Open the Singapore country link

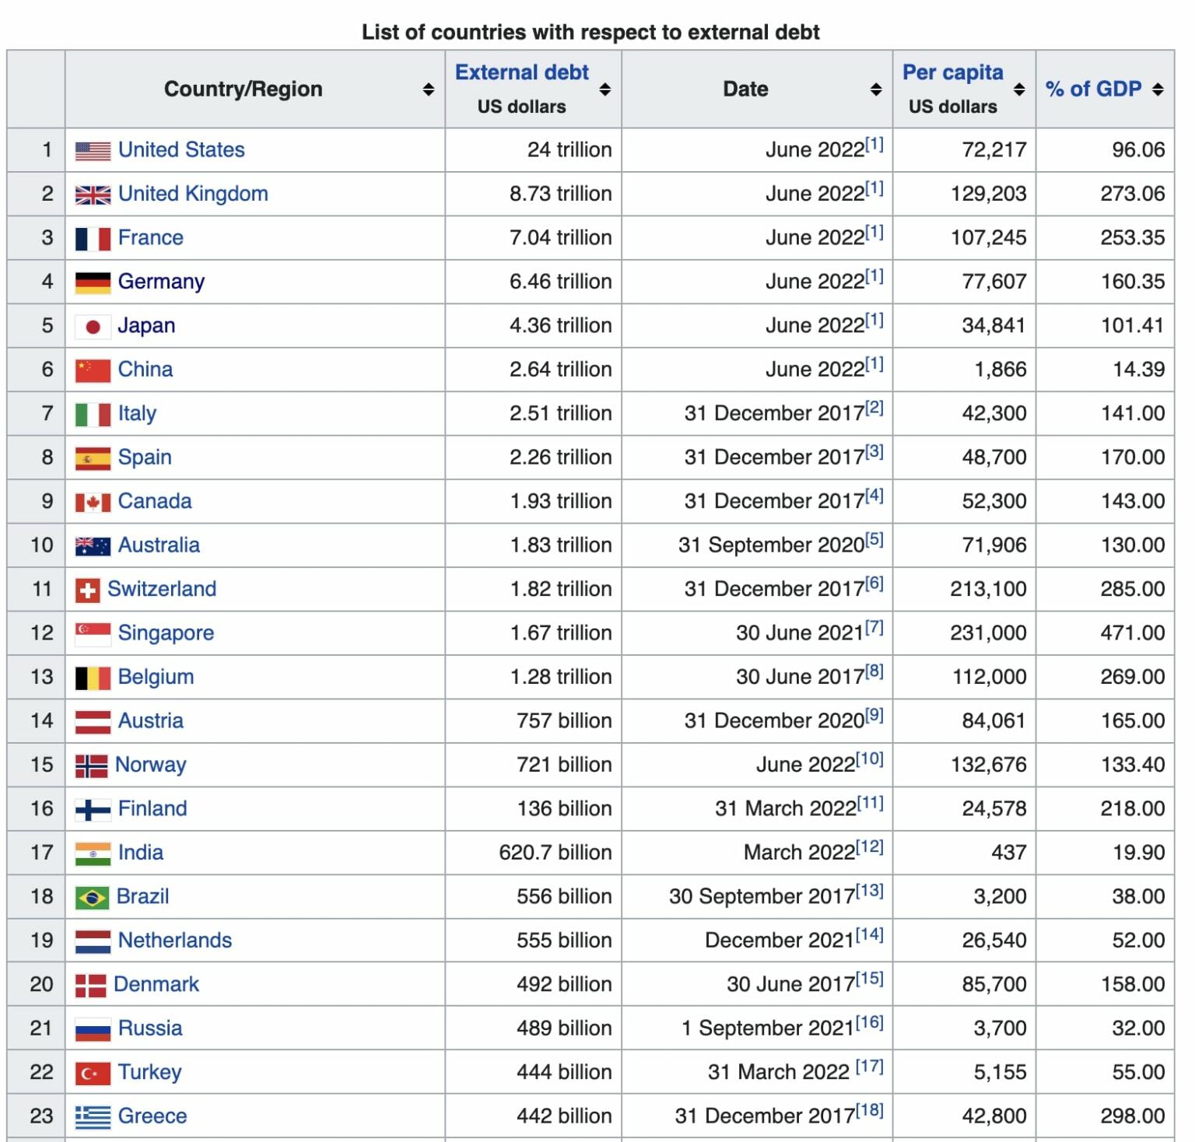(x=166, y=633)
